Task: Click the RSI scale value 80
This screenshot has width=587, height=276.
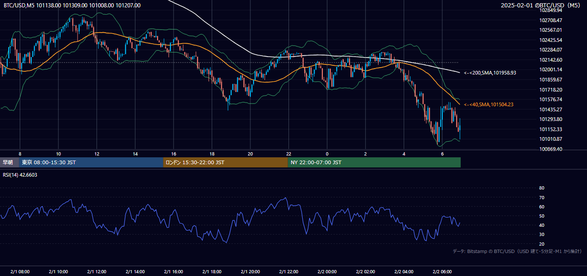Action: (x=542, y=188)
